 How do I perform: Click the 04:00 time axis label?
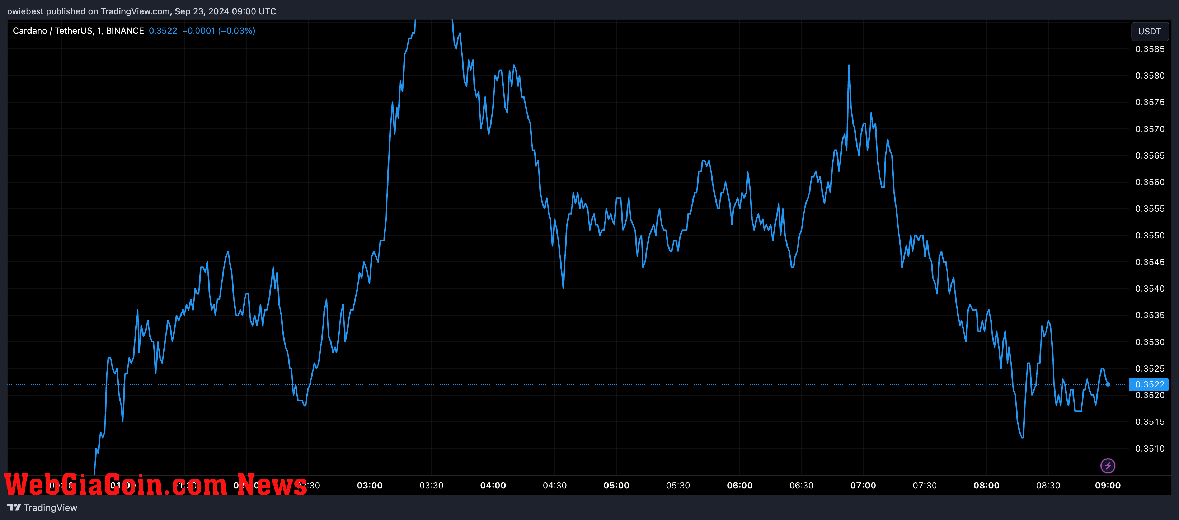493,485
